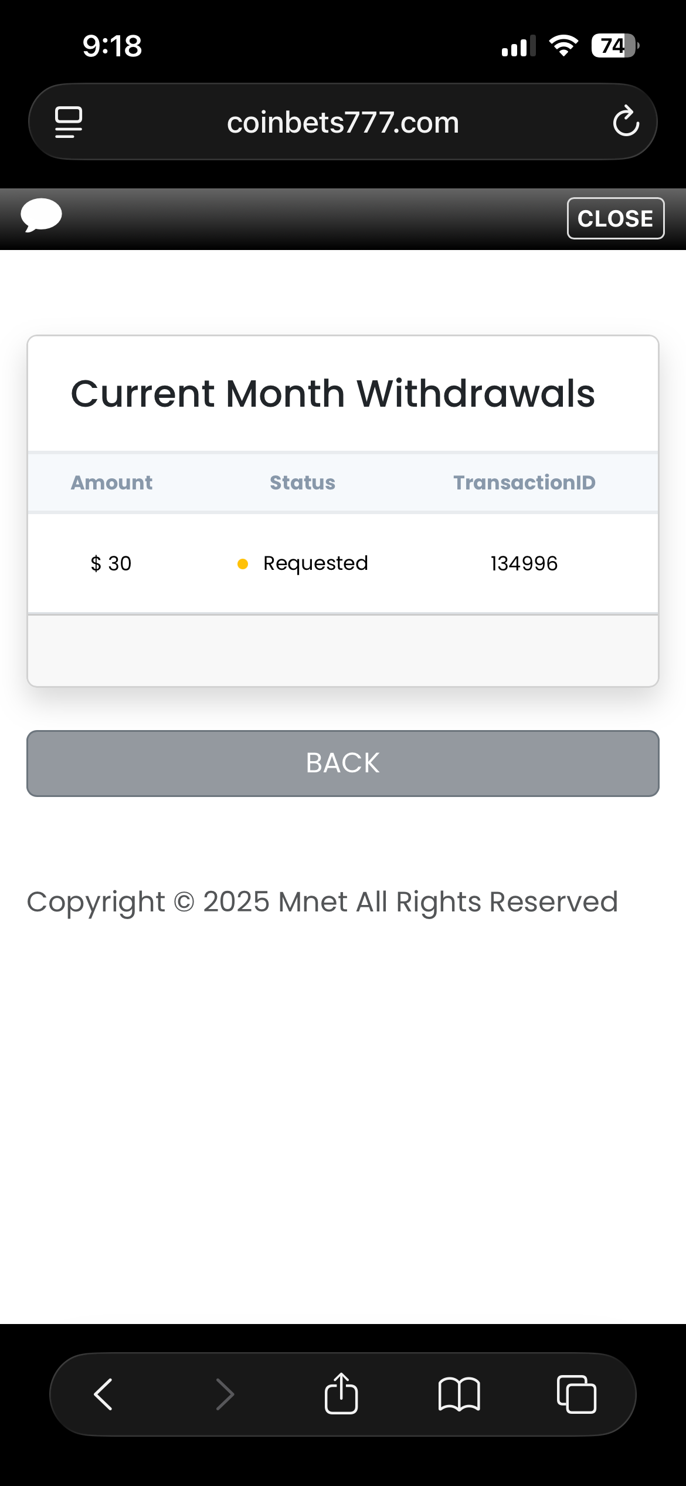Image resolution: width=686 pixels, height=1486 pixels.
Task: Tap the battery indicator in status bar
Action: [x=614, y=46]
